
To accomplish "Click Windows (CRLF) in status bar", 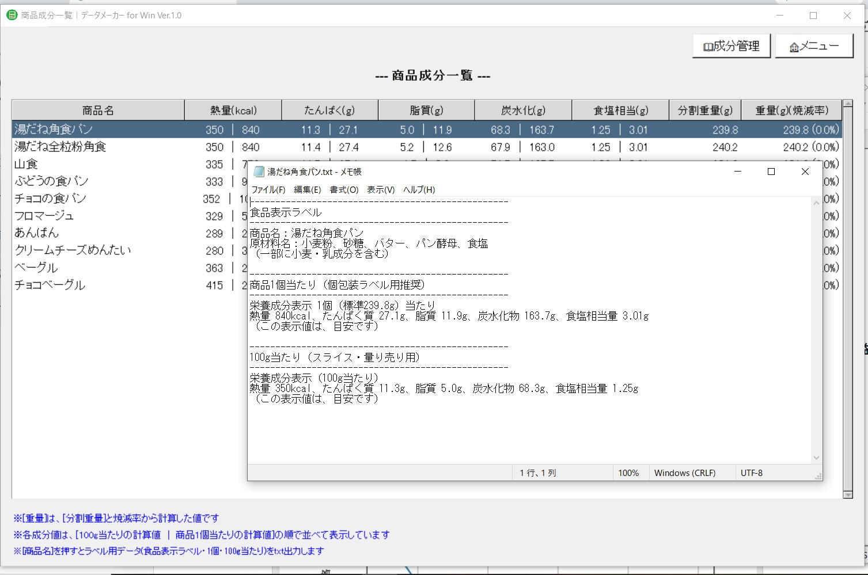I will tap(685, 473).
